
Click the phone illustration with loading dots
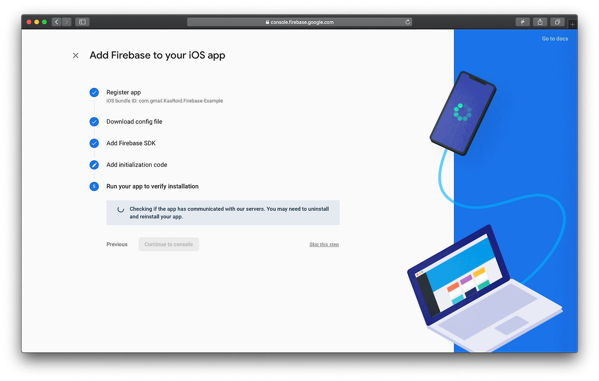click(x=463, y=113)
